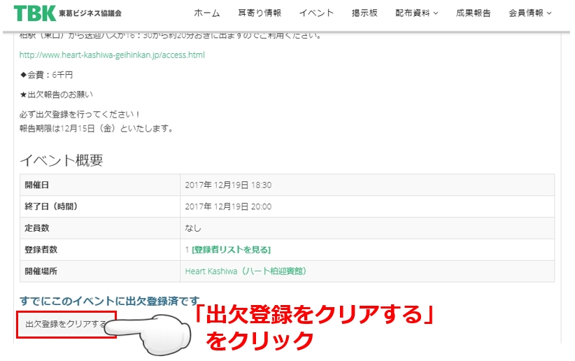
Task: Click the 東葛ビジネス協議会 site title
Action: coord(90,13)
